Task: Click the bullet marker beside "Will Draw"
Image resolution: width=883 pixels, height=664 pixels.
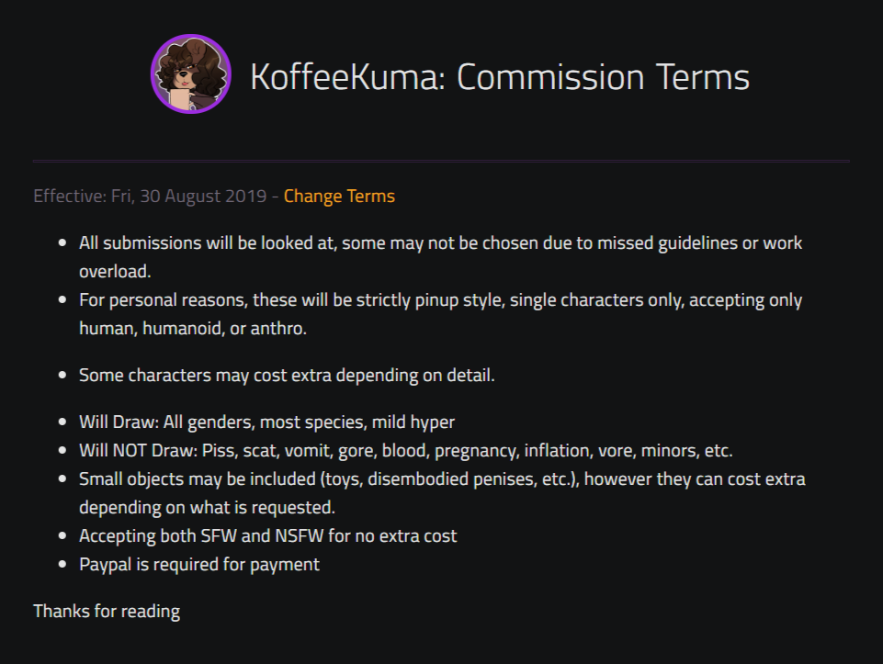Action: tap(62, 423)
